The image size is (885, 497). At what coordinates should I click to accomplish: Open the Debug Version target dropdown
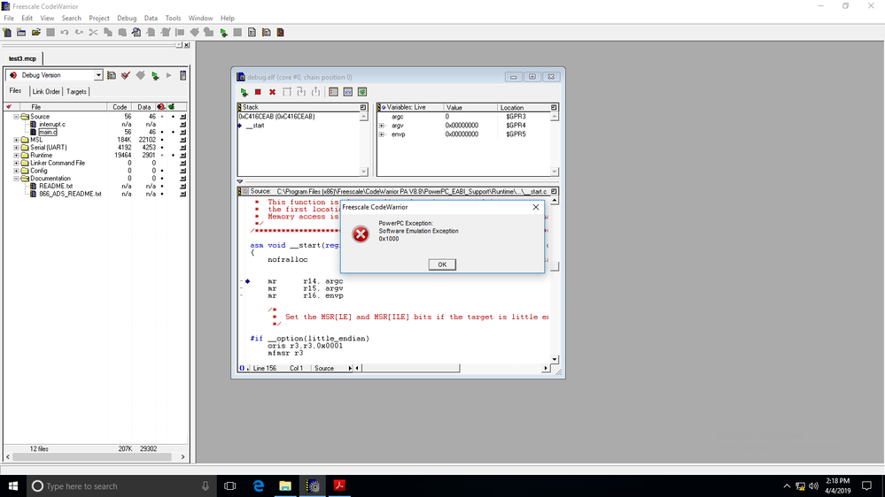pyautogui.click(x=98, y=75)
